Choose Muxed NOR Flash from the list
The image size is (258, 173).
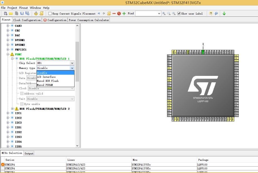click(x=56, y=81)
